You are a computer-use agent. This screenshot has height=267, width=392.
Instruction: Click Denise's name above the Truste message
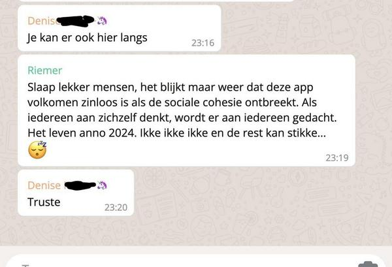[x=44, y=185]
